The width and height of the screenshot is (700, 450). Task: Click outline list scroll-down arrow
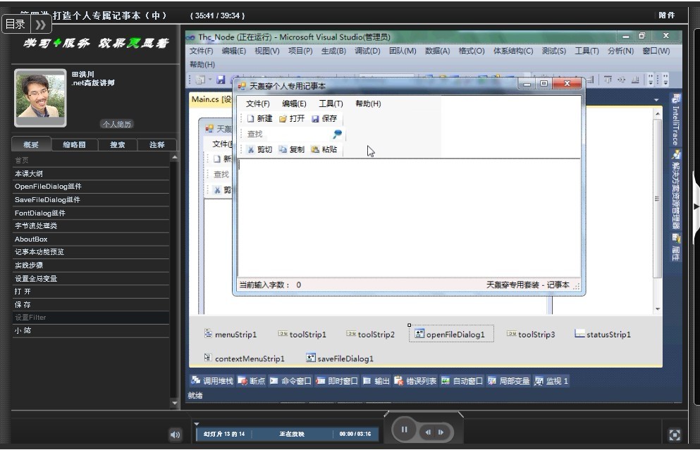(x=175, y=403)
